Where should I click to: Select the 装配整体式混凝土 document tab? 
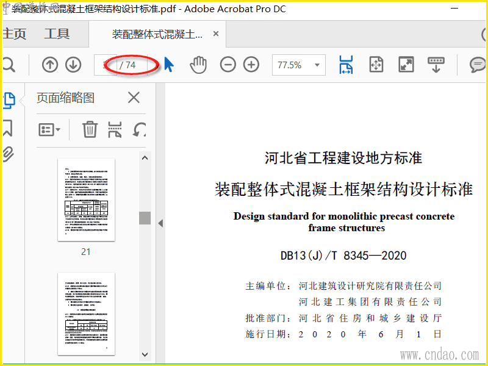coord(157,34)
